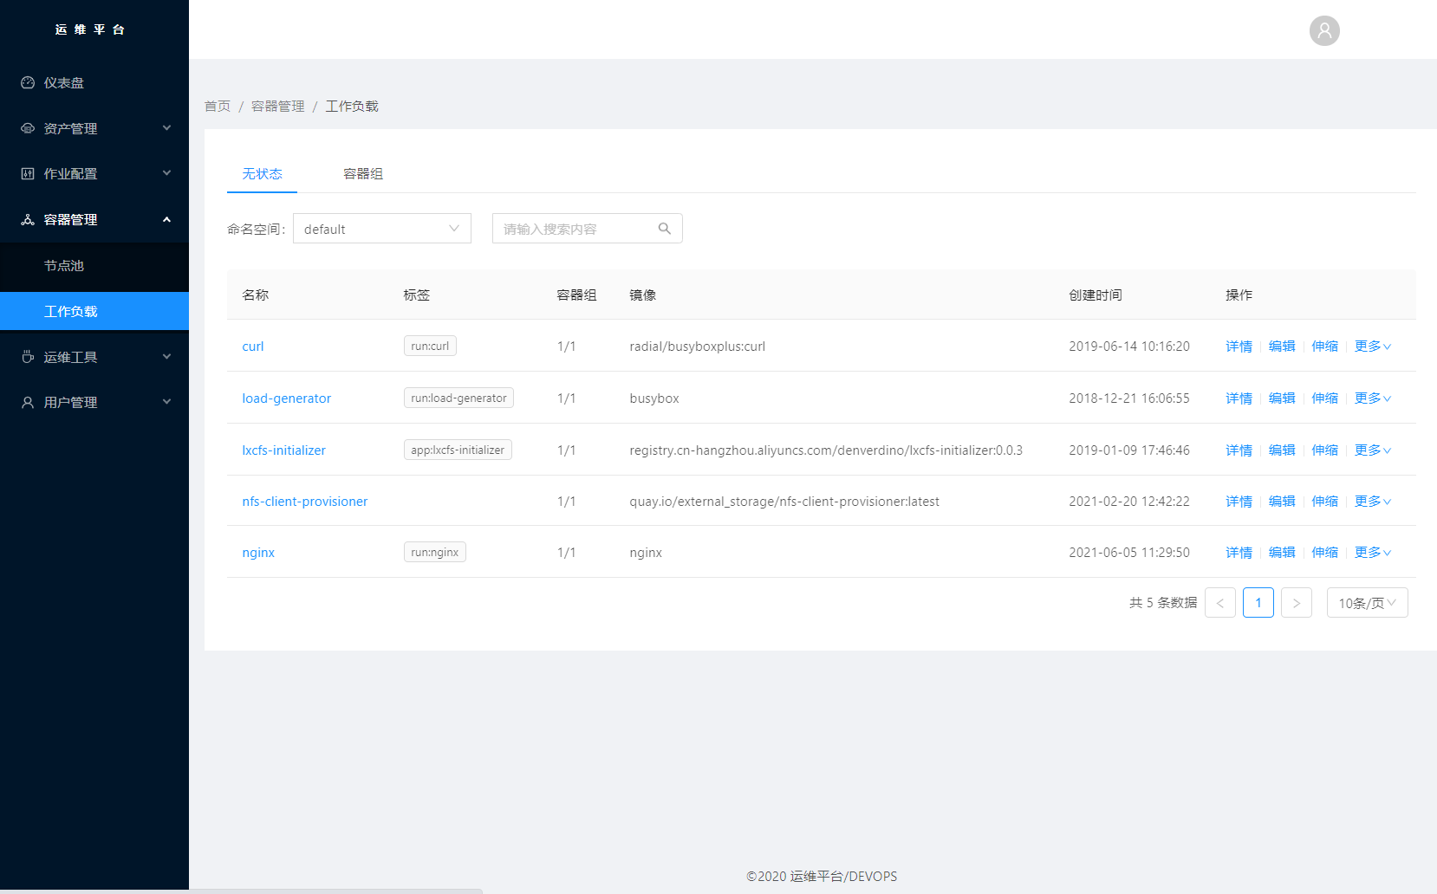This screenshot has width=1437, height=894.
Task: Open 更多 dropdown for curl row
Action: tap(1373, 347)
